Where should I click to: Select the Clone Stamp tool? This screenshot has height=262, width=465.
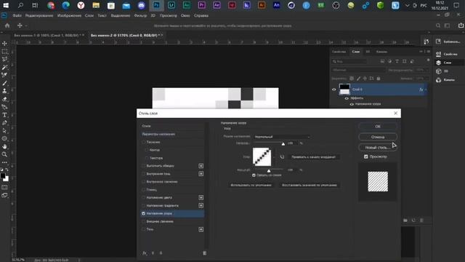click(4, 91)
